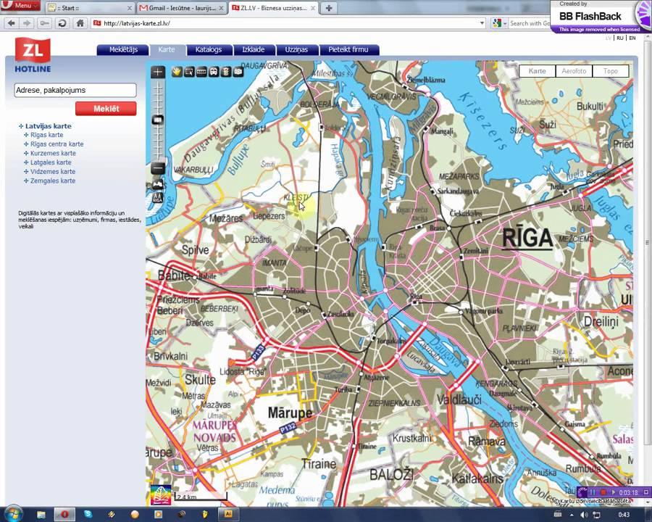Go forward with browser forward arrow
This screenshot has height=522, width=652.
[27, 23]
